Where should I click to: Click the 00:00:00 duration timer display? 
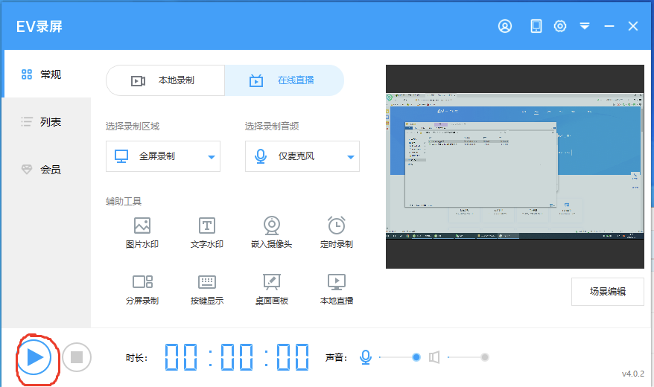[237, 357]
